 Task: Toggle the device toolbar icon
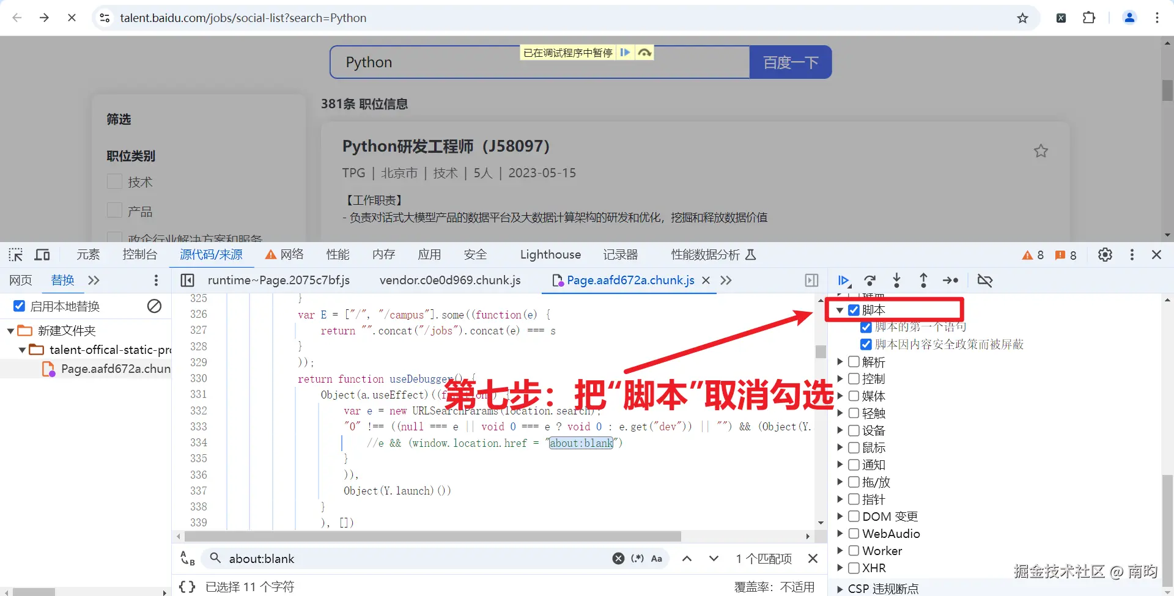coord(42,255)
